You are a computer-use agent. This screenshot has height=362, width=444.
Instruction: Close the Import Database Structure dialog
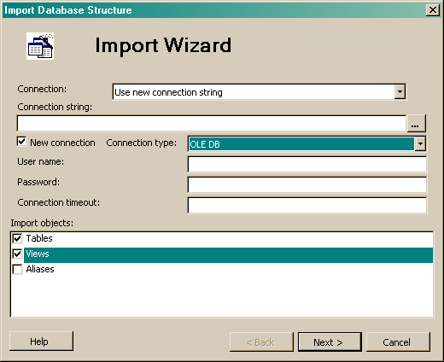click(x=433, y=10)
